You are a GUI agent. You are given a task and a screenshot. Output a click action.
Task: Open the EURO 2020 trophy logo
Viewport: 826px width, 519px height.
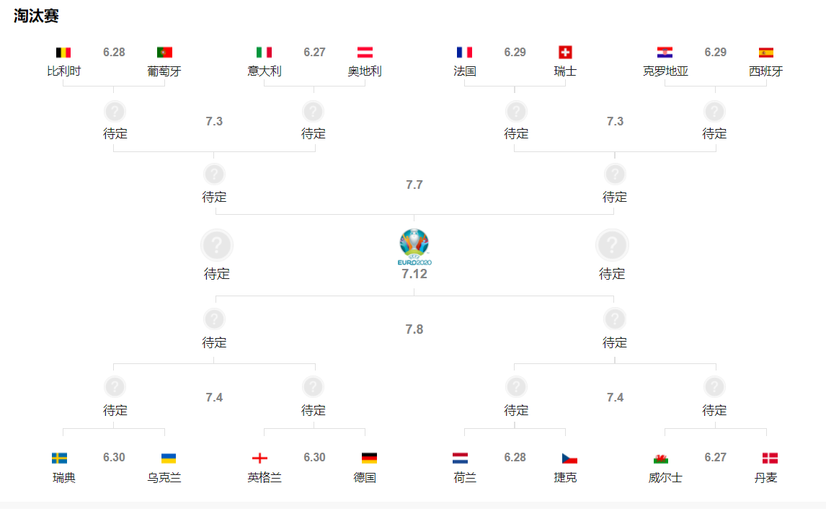(414, 247)
